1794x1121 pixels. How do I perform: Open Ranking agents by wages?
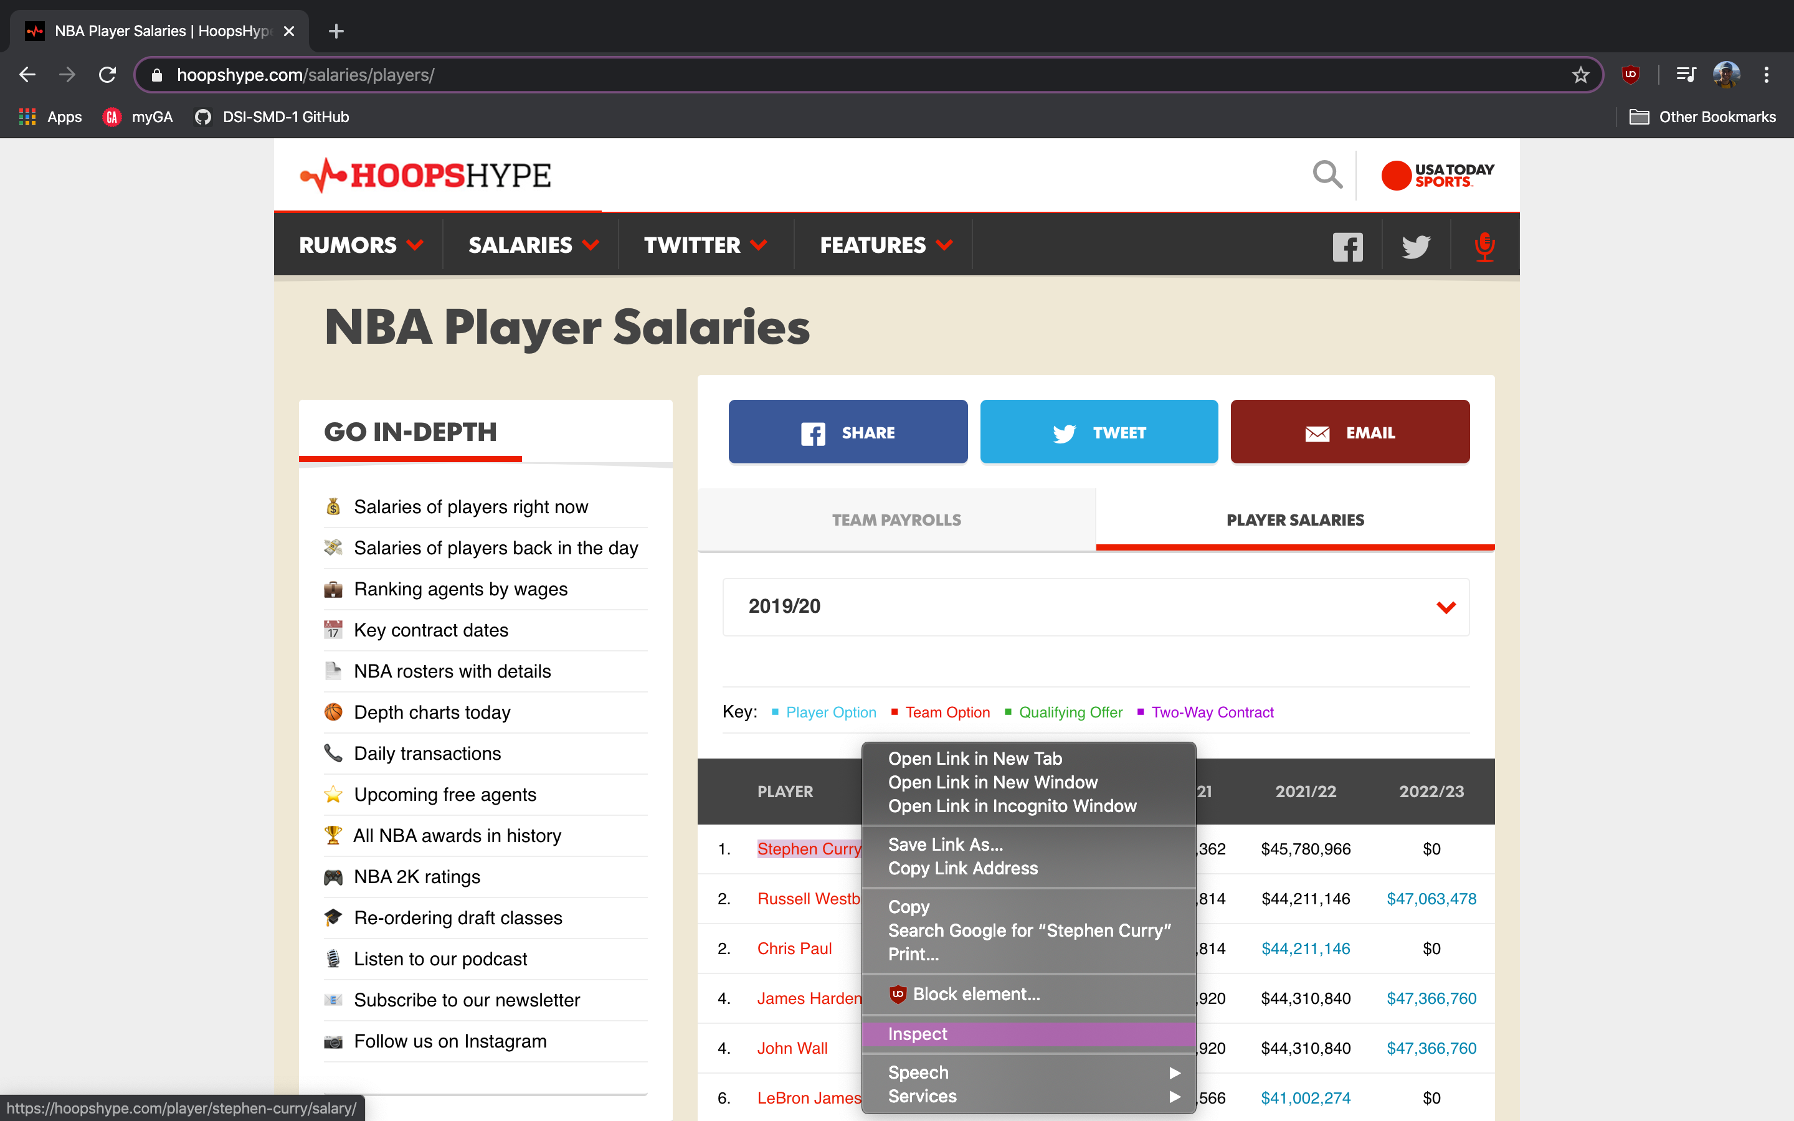tap(460, 589)
